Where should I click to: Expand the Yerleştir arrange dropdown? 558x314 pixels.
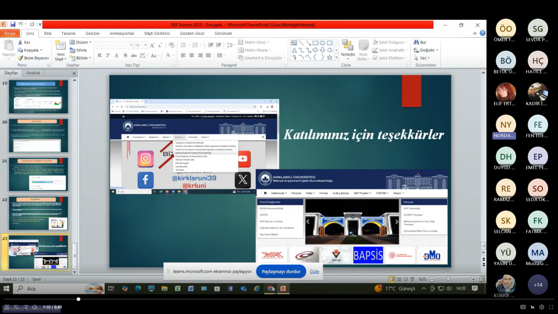pyautogui.click(x=348, y=50)
